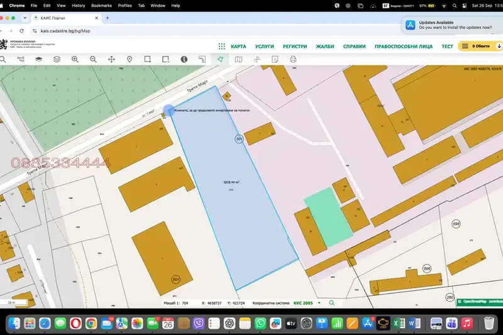Select the zoom in tool
The height and width of the screenshot is (335, 503).
(75, 59)
